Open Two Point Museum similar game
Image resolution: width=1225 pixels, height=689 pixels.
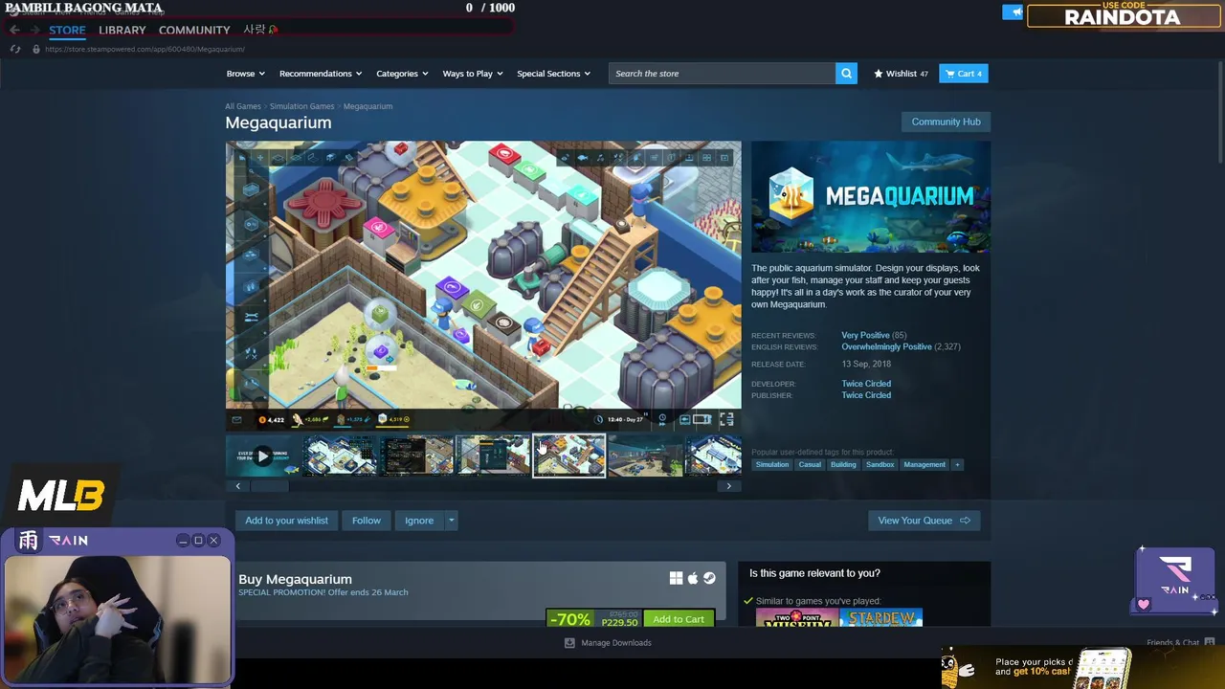[797, 618]
